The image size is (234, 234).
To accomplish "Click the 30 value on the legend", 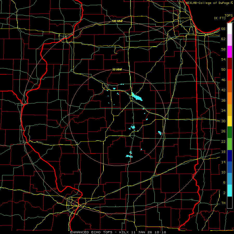I will pos(223,121).
